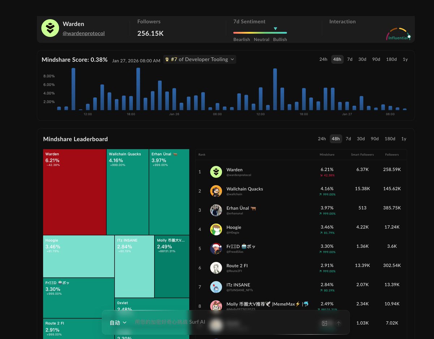Screen dimensions: 434x339
Task: Click FrΞΞD avatar with Santa hat
Action: (x=216, y=248)
